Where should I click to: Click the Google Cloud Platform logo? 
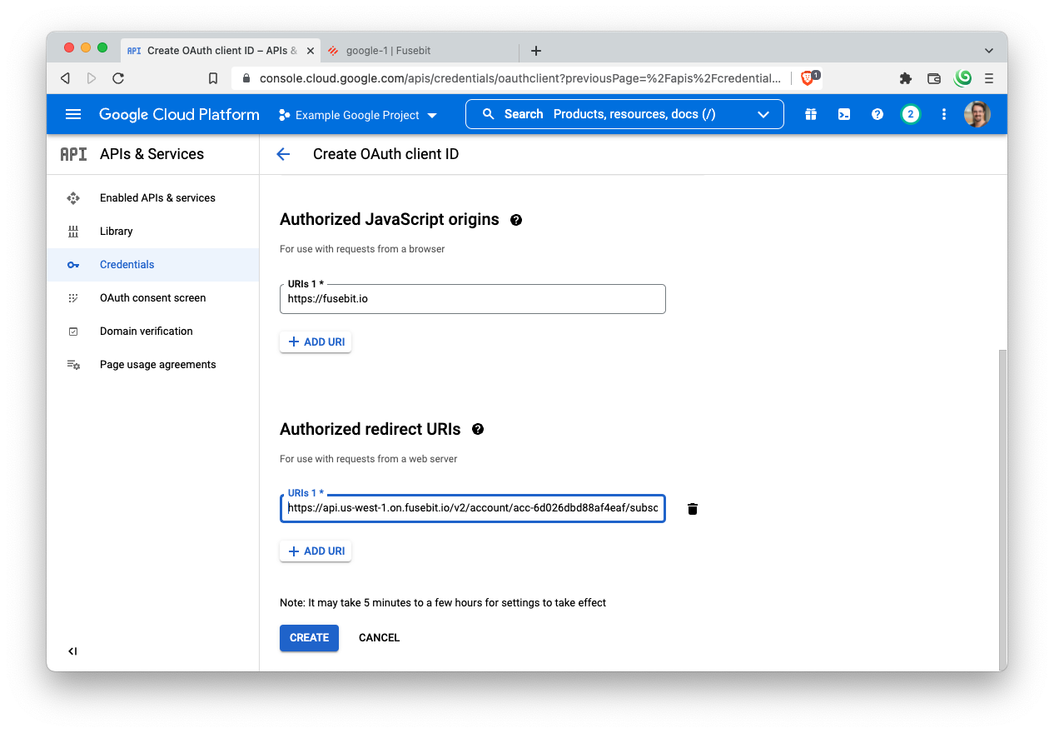[x=179, y=115]
